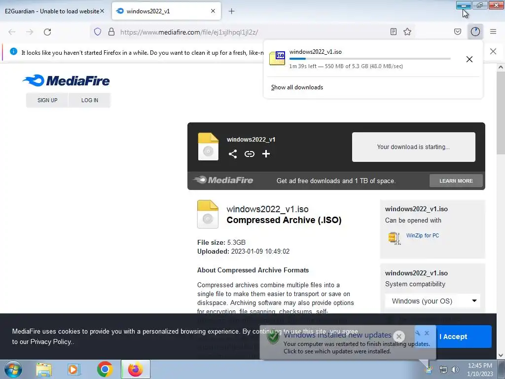Bookmark this page with the star icon
The width and height of the screenshot is (505, 379).
[407, 32]
